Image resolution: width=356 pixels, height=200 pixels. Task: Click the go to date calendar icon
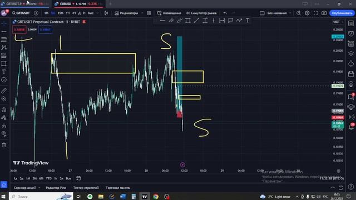[x=78, y=178]
